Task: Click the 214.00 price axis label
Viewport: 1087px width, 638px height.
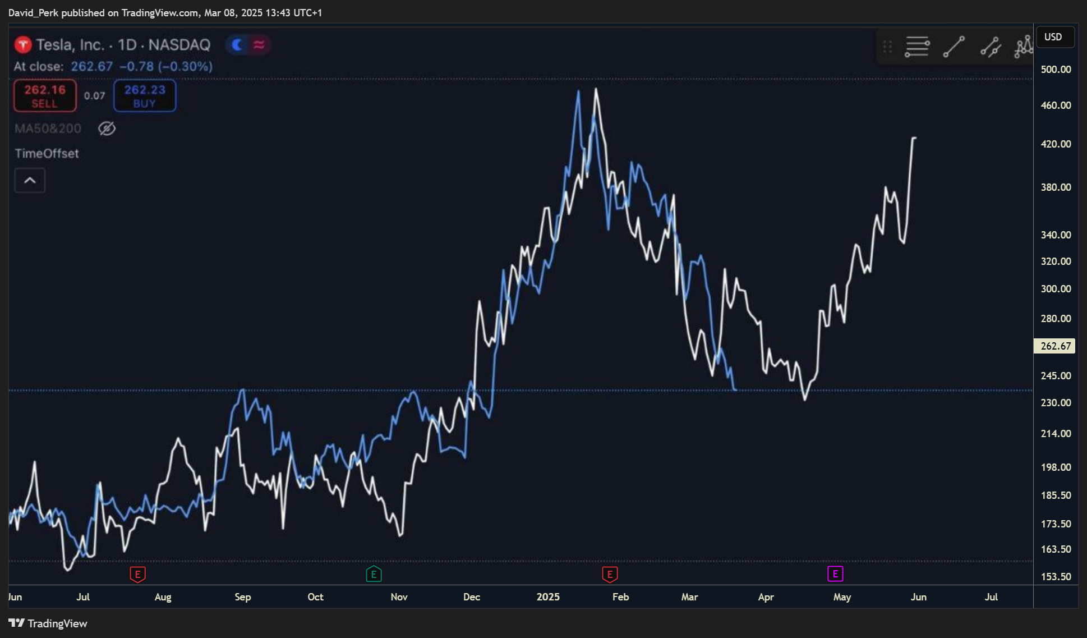Action: point(1056,433)
